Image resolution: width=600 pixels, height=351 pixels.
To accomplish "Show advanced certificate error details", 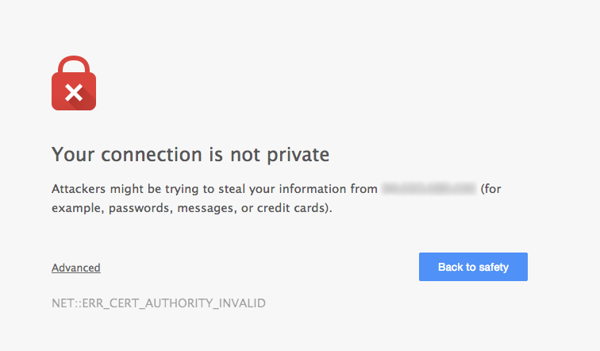I will coord(75,268).
